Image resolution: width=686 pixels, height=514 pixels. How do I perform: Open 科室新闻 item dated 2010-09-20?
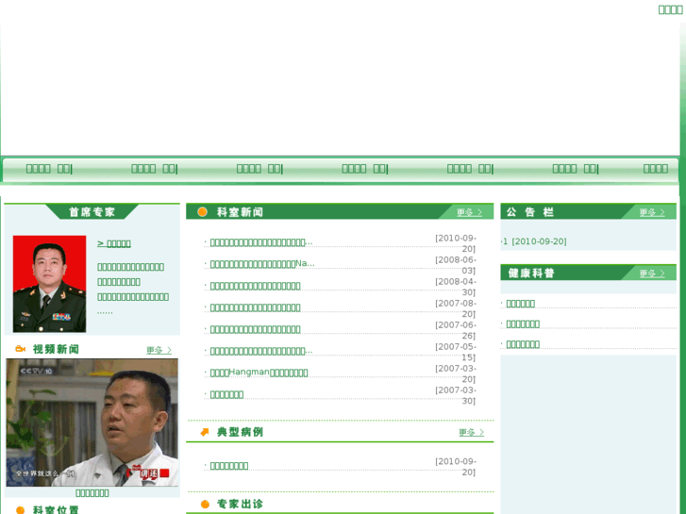(x=261, y=242)
